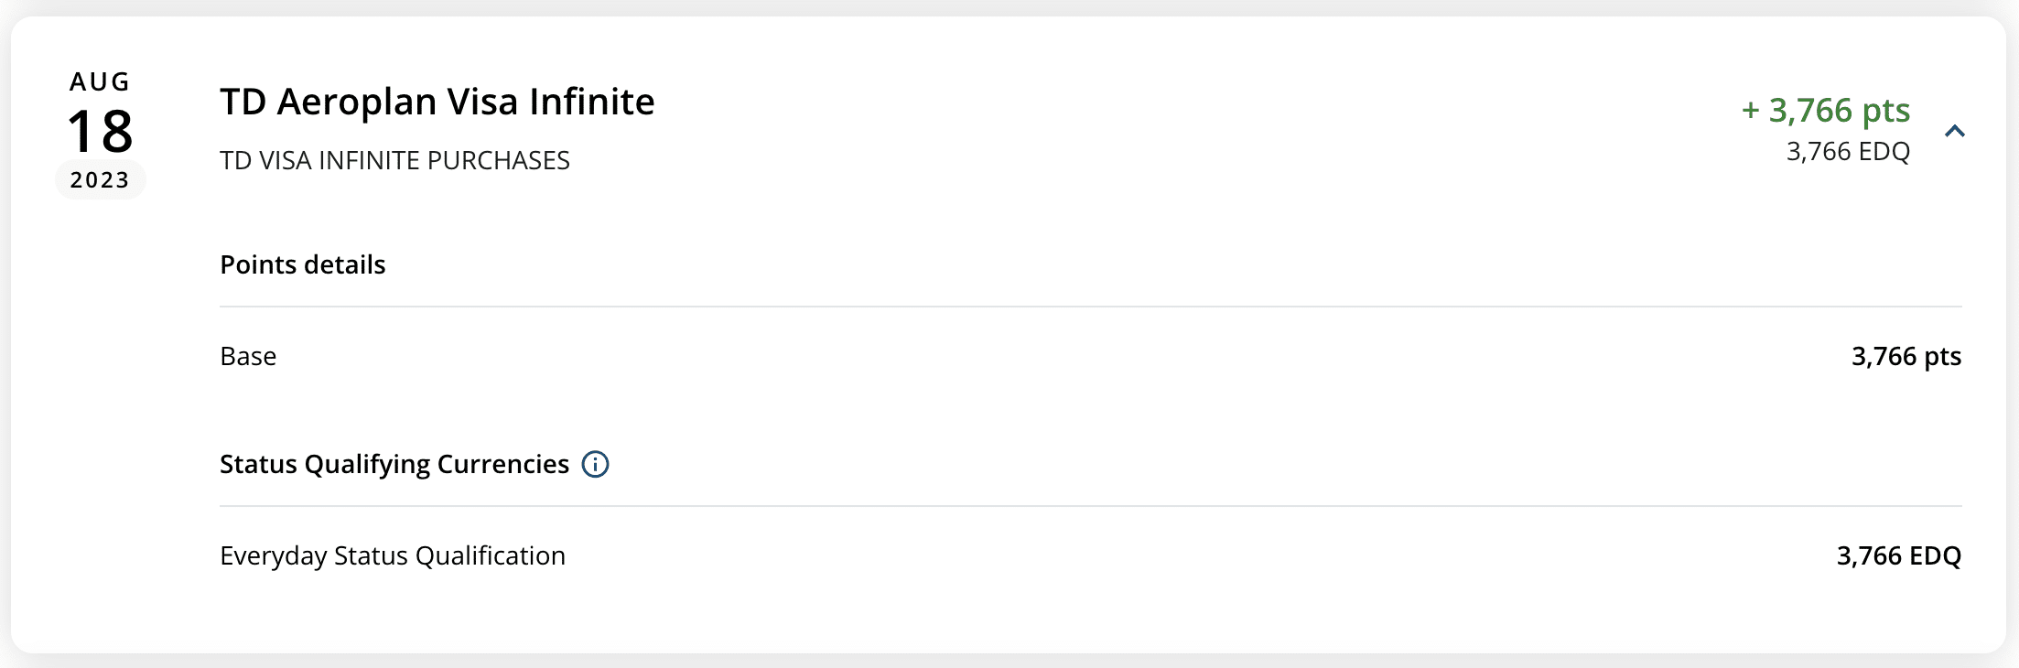Click the divider below Status Qualifying Currencies

pos(1089,506)
